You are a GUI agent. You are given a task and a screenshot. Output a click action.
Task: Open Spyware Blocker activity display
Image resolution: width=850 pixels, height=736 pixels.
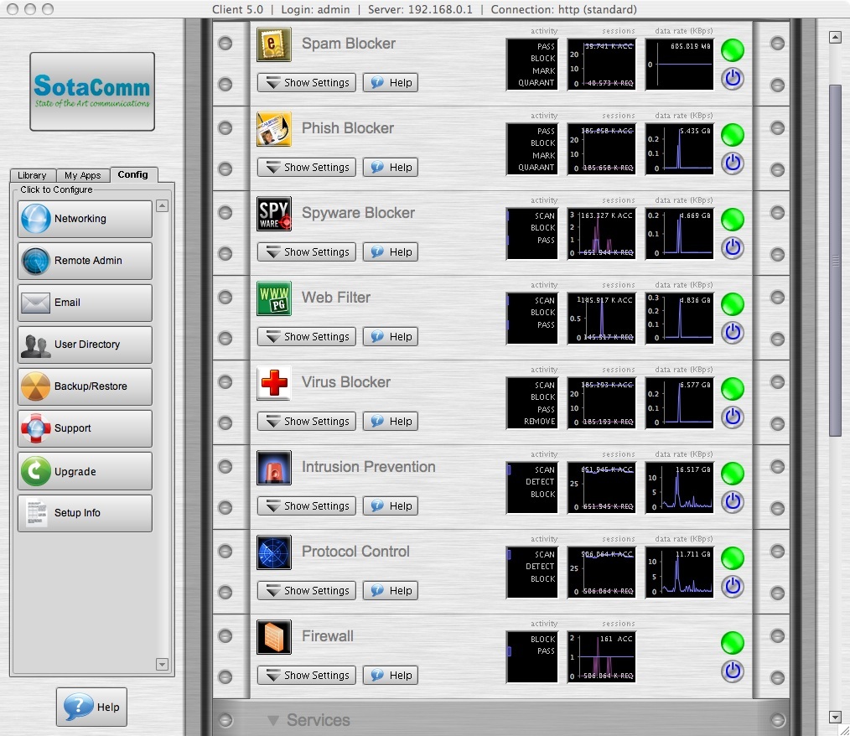pyautogui.click(x=531, y=233)
